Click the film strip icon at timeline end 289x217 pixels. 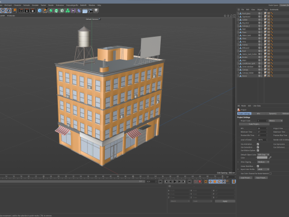[234, 181]
